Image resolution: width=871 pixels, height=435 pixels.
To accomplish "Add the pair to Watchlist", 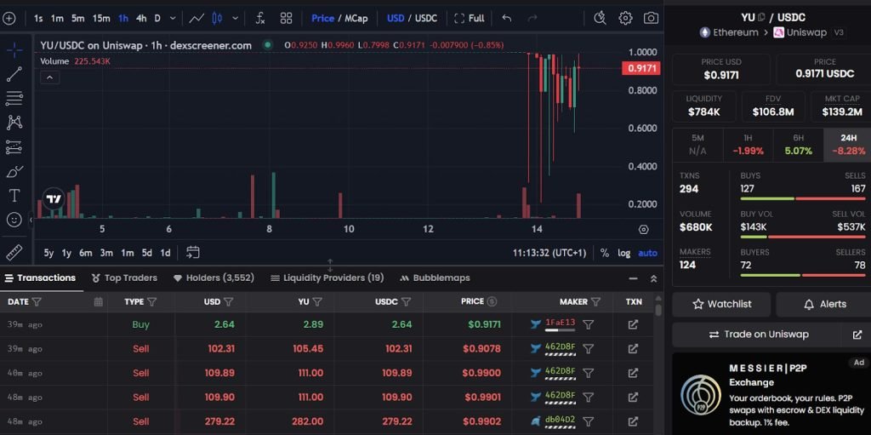I will [x=721, y=304].
